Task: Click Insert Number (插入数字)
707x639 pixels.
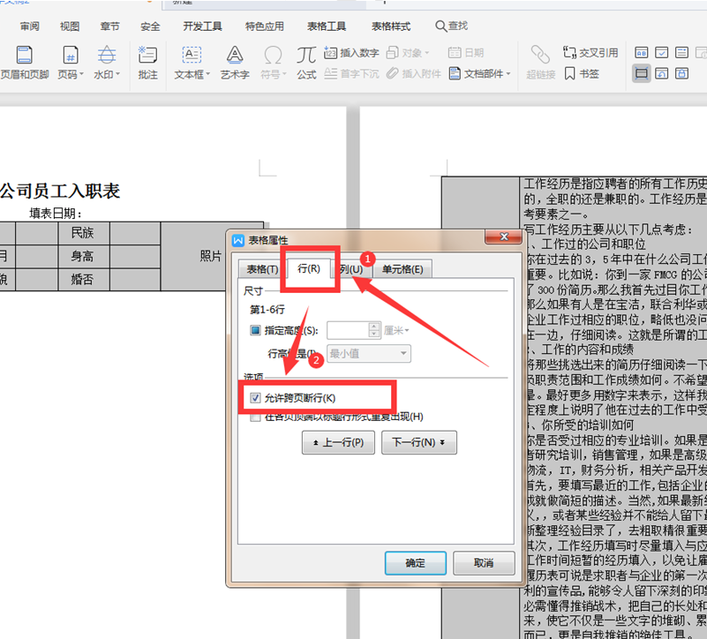Action: [351, 53]
